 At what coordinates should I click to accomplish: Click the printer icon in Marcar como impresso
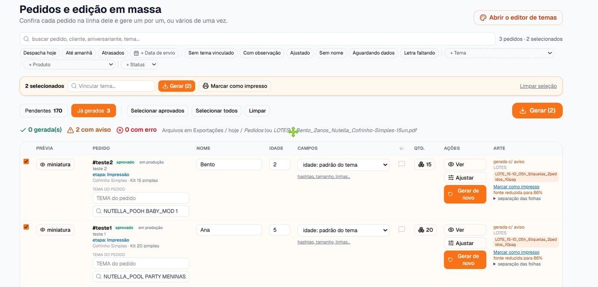pos(205,86)
